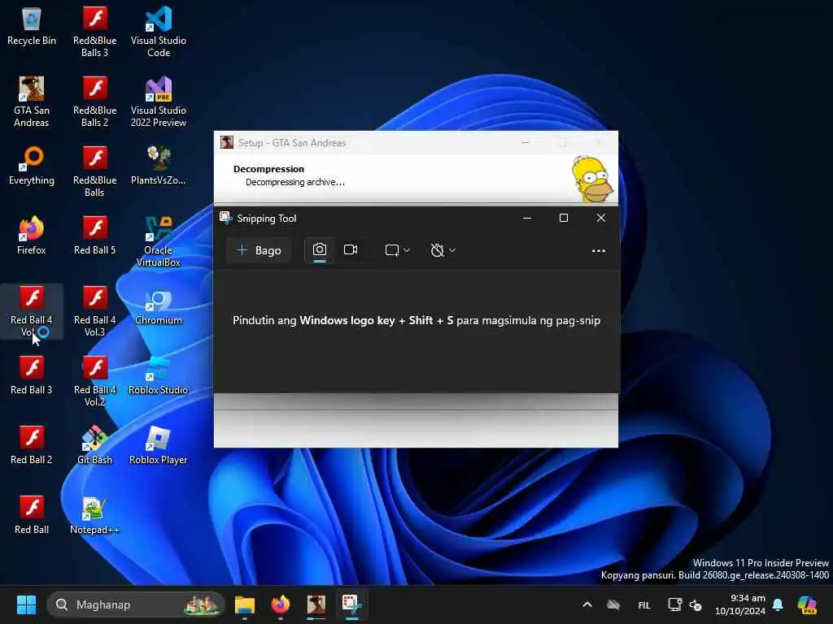Screen dimensions: 833x624
Task: Open Firefox from the taskbar
Action: click(281, 604)
